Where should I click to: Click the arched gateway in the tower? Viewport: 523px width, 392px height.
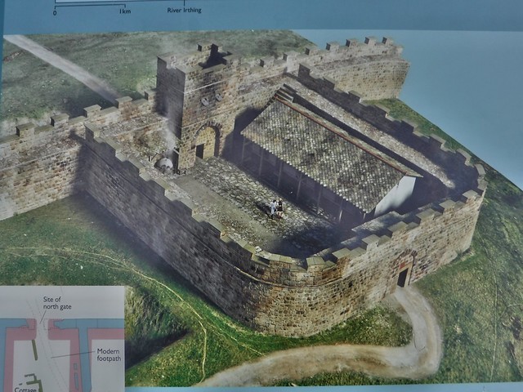[205, 141]
